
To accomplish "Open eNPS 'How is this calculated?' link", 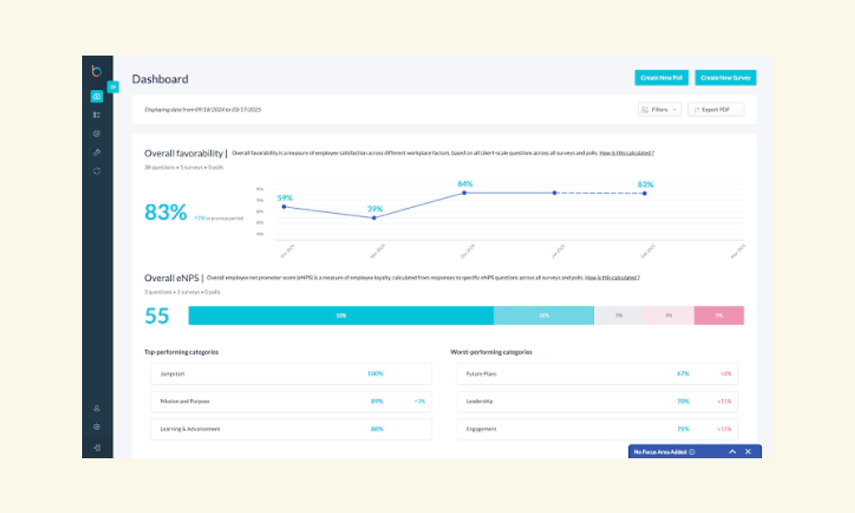I will tap(612, 278).
